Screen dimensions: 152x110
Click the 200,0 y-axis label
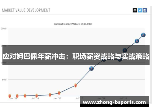pos(4,29)
